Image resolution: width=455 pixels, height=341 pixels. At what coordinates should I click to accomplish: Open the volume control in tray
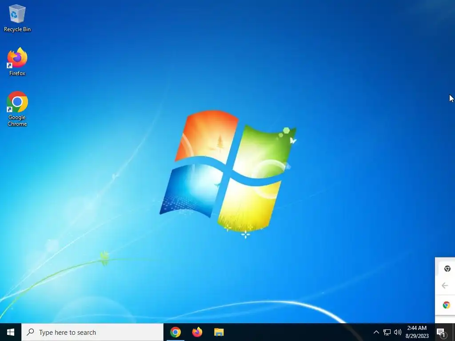pyautogui.click(x=398, y=332)
